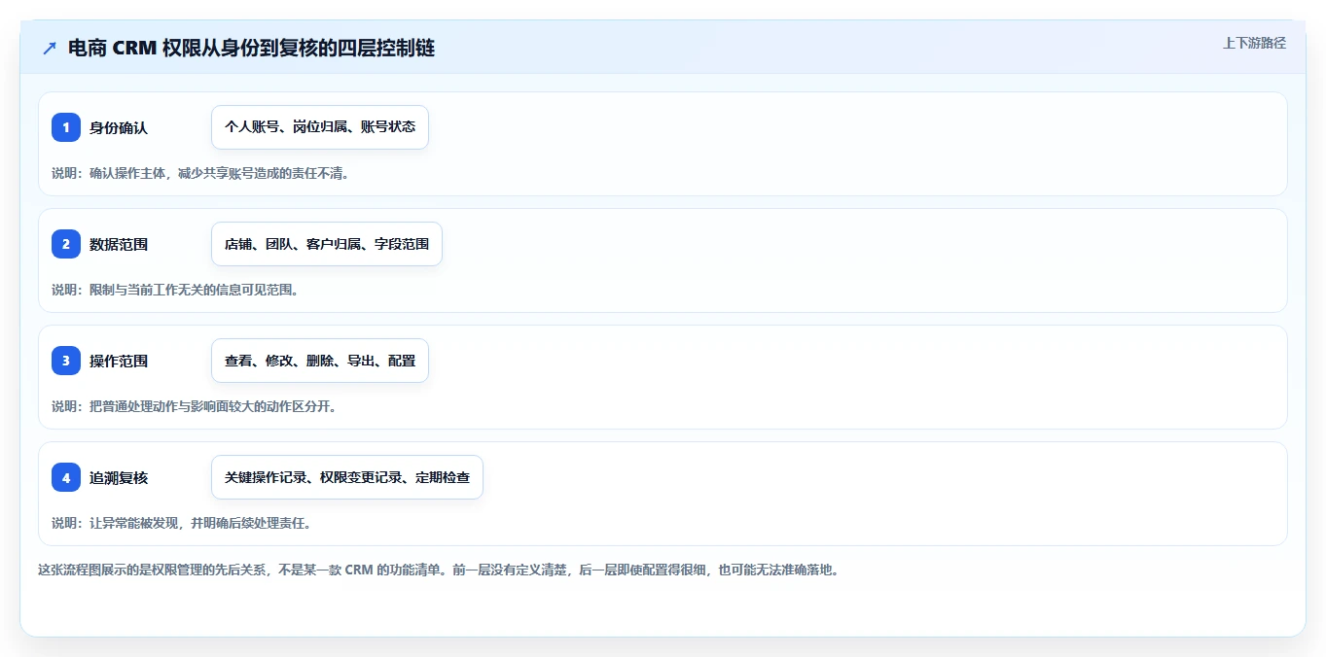Select the 身份确认 step label

click(119, 127)
